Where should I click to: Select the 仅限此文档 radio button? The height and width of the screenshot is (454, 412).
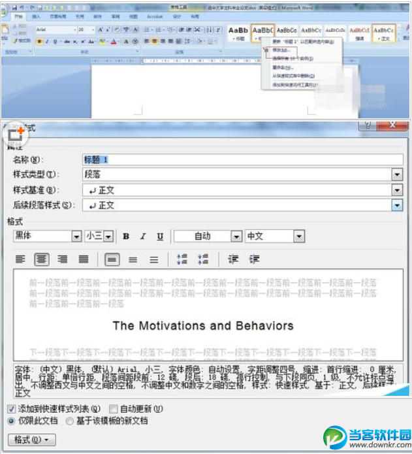click(x=11, y=421)
